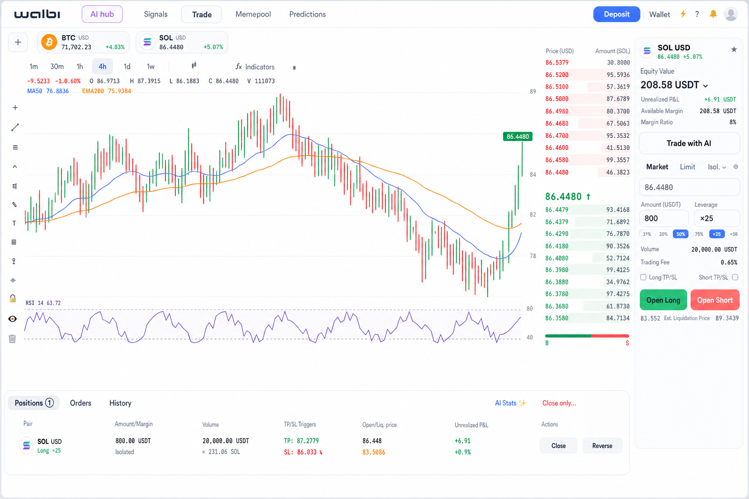This screenshot has width=749, height=499.
Task: Select the Limit order type tab
Action: point(688,167)
